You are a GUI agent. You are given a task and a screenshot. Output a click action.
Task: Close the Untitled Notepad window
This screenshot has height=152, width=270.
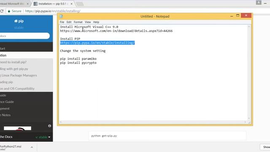point(246,16)
